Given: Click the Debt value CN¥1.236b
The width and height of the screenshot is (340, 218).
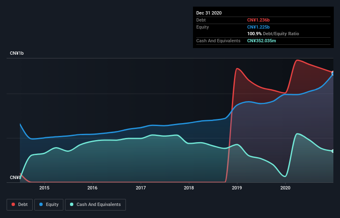Looking at the screenshot, I should click(258, 20).
